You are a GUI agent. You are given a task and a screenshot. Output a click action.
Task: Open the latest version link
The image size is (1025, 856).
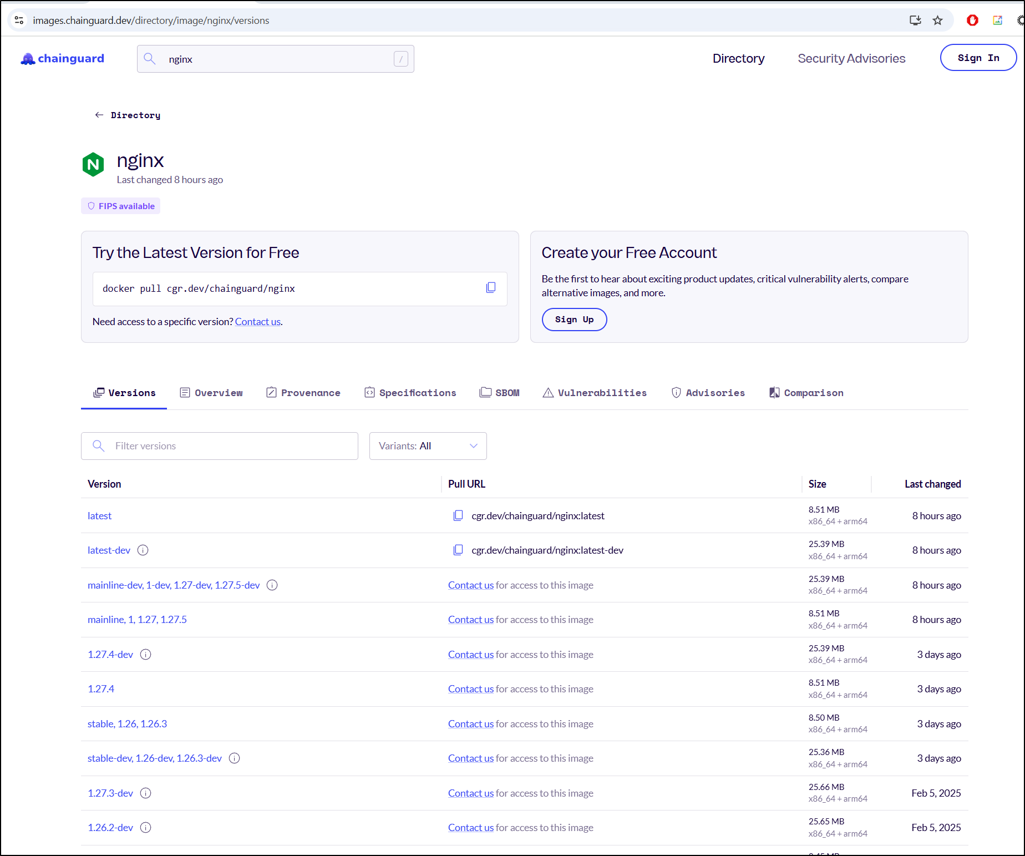(x=99, y=515)
